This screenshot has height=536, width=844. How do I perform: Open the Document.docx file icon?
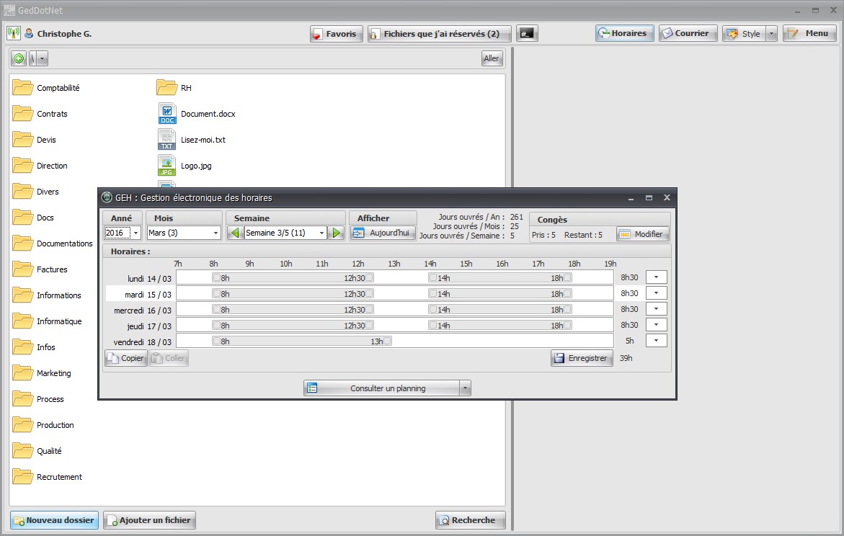167,114
